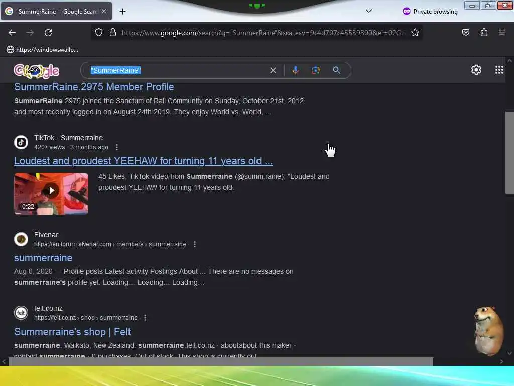Click the scroll up arrow
514x386 pixels.
click(509, 61)
